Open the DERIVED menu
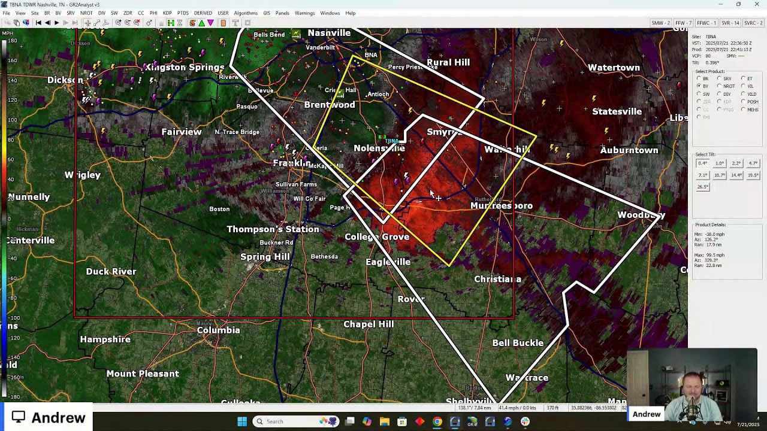This screenshot has width=767, height=431. click(x=203, y=13)
